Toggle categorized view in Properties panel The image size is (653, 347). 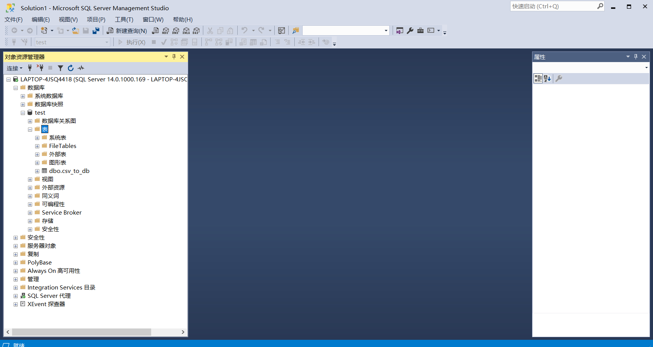click(x=538, y=78)
